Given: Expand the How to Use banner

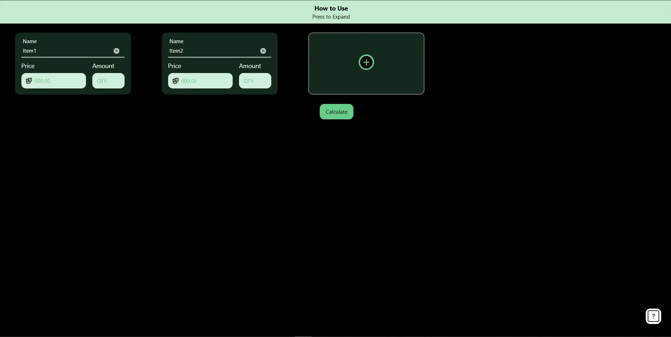Looking at the screenshot, I should 331,12.
